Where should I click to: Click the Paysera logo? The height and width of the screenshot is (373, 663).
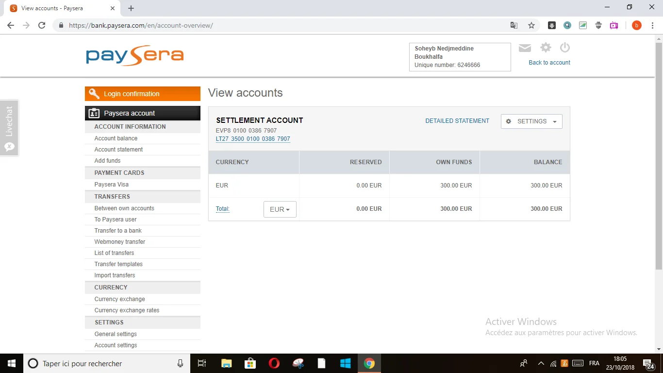(135, 56)
